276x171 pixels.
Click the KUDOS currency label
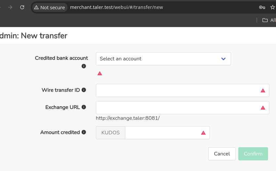110,133
